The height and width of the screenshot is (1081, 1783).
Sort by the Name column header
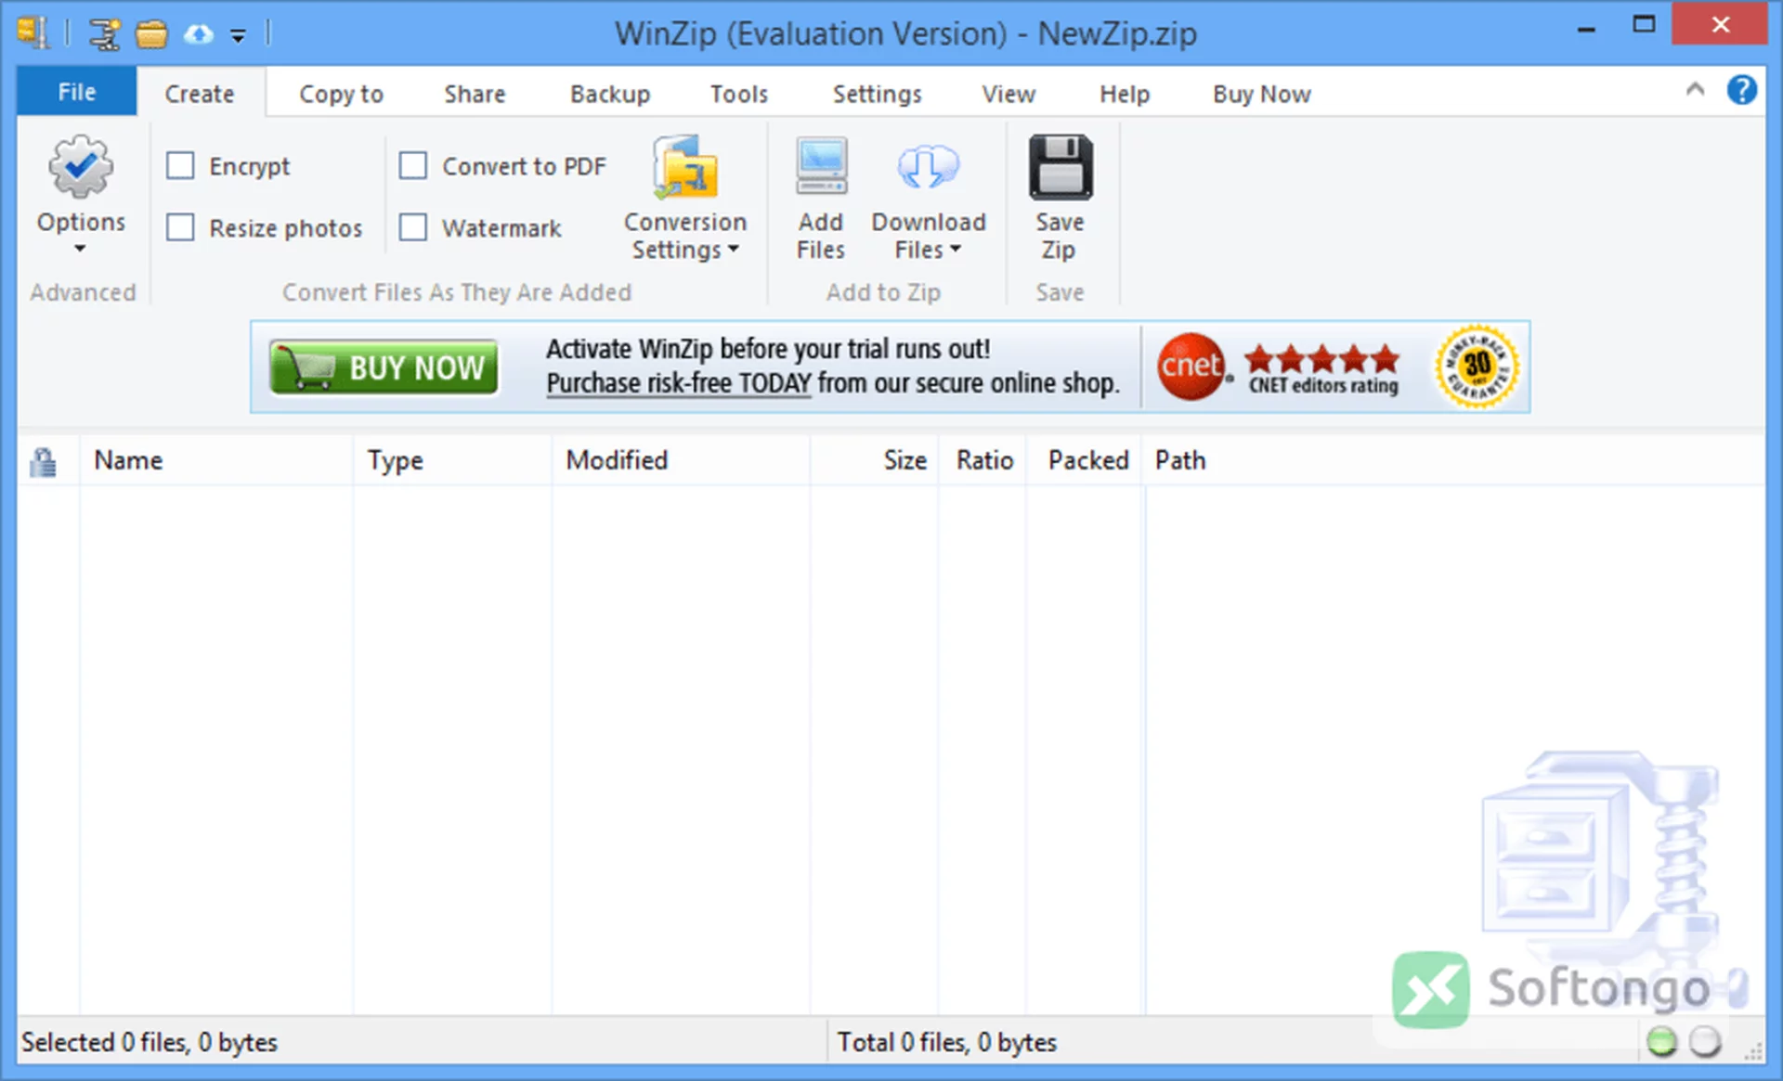[x=216, y=460]
